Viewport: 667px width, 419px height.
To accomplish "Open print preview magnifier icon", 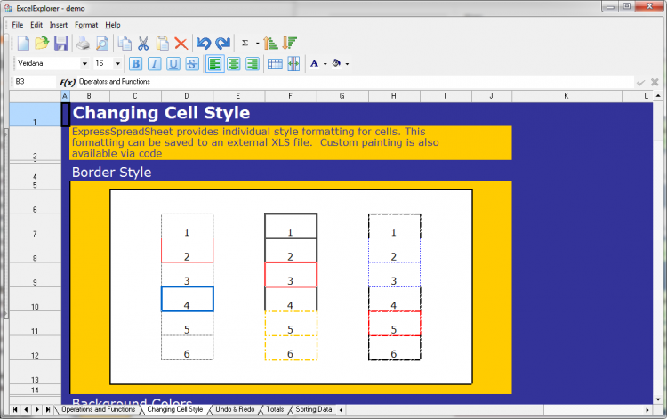I will 102,43.
